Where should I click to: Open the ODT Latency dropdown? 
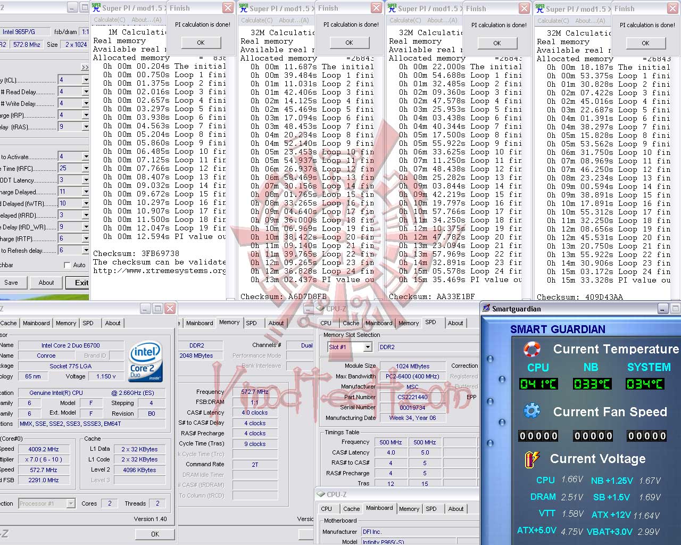point(86,180)
